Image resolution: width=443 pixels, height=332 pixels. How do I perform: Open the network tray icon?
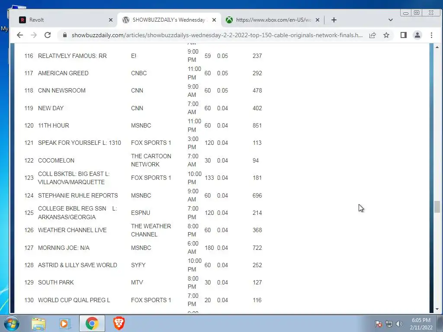[x=389, y=324]
